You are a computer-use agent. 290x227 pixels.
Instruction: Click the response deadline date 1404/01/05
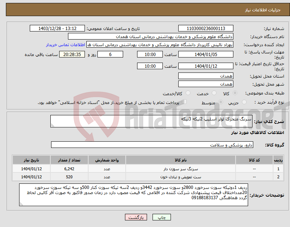coord(206,54)
